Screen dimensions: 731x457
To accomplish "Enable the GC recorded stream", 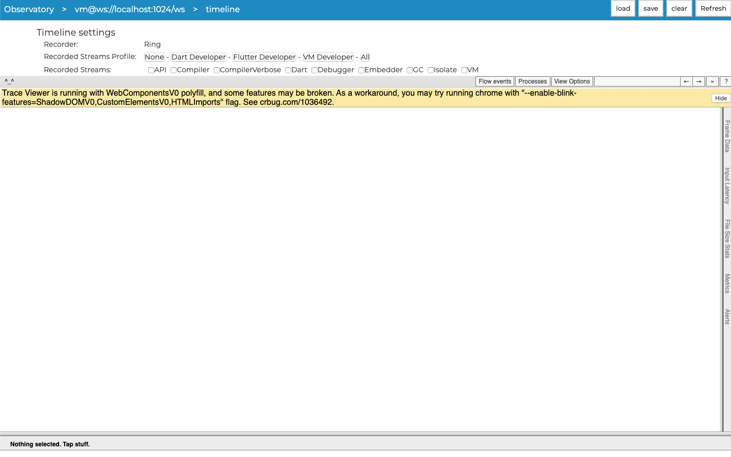I will click(410, 70).
